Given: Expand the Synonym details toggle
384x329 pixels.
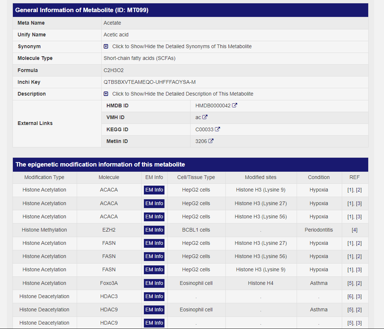Looking at the screenshot, I should coord(106,47).
